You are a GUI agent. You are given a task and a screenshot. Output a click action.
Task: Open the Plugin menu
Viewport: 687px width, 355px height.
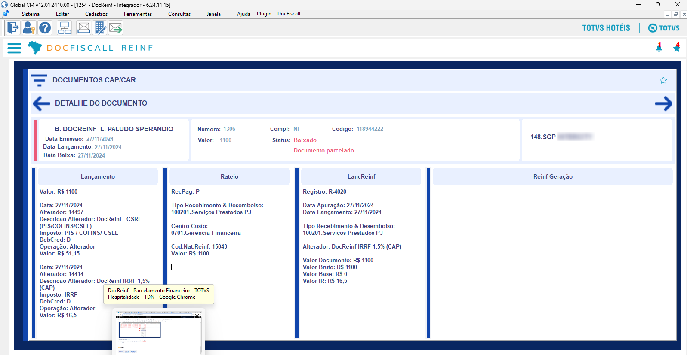[x=264, y=14]
